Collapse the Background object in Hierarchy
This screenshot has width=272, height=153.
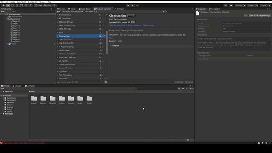(8, 19)
